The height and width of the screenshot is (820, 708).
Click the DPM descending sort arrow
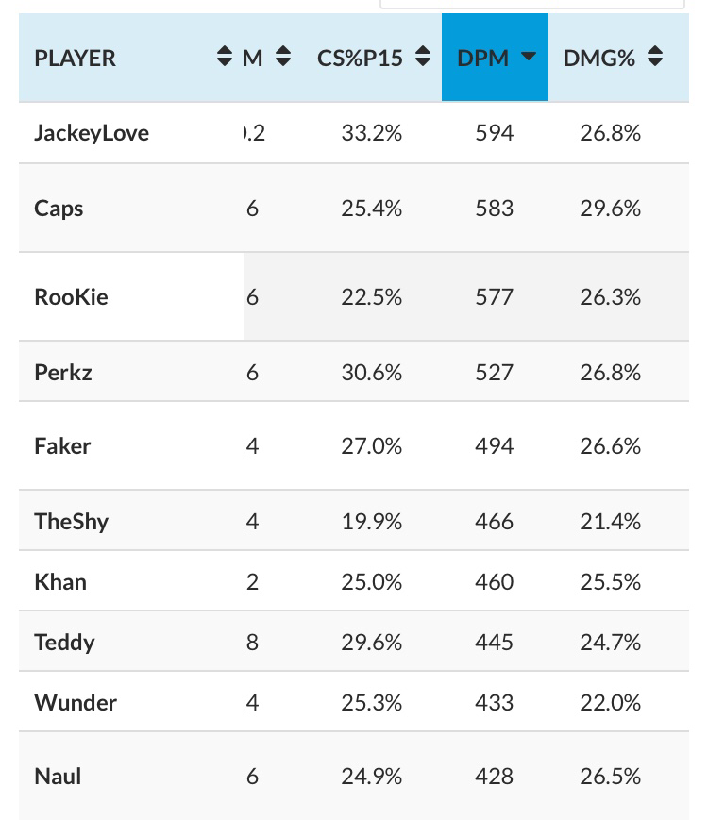click(x=529, y=56)
